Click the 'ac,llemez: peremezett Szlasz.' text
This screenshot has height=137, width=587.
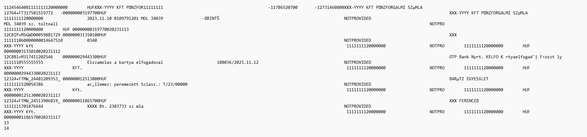[123, 84]
